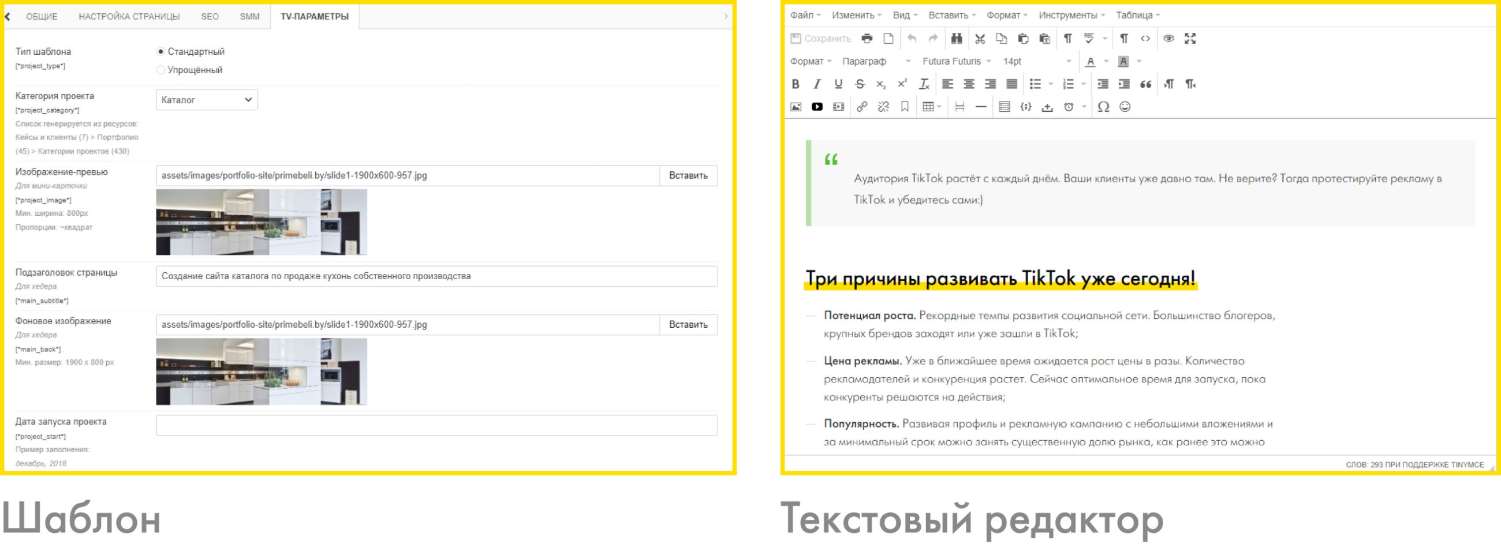
Task: Open the Таблица menu
Action: (x=1138, y=15)
